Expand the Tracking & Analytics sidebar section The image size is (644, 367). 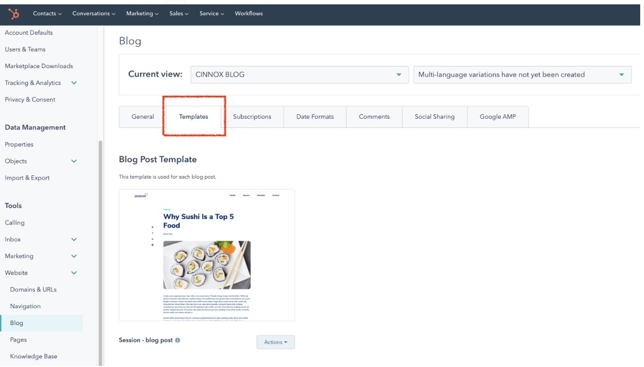pos(74,83)
